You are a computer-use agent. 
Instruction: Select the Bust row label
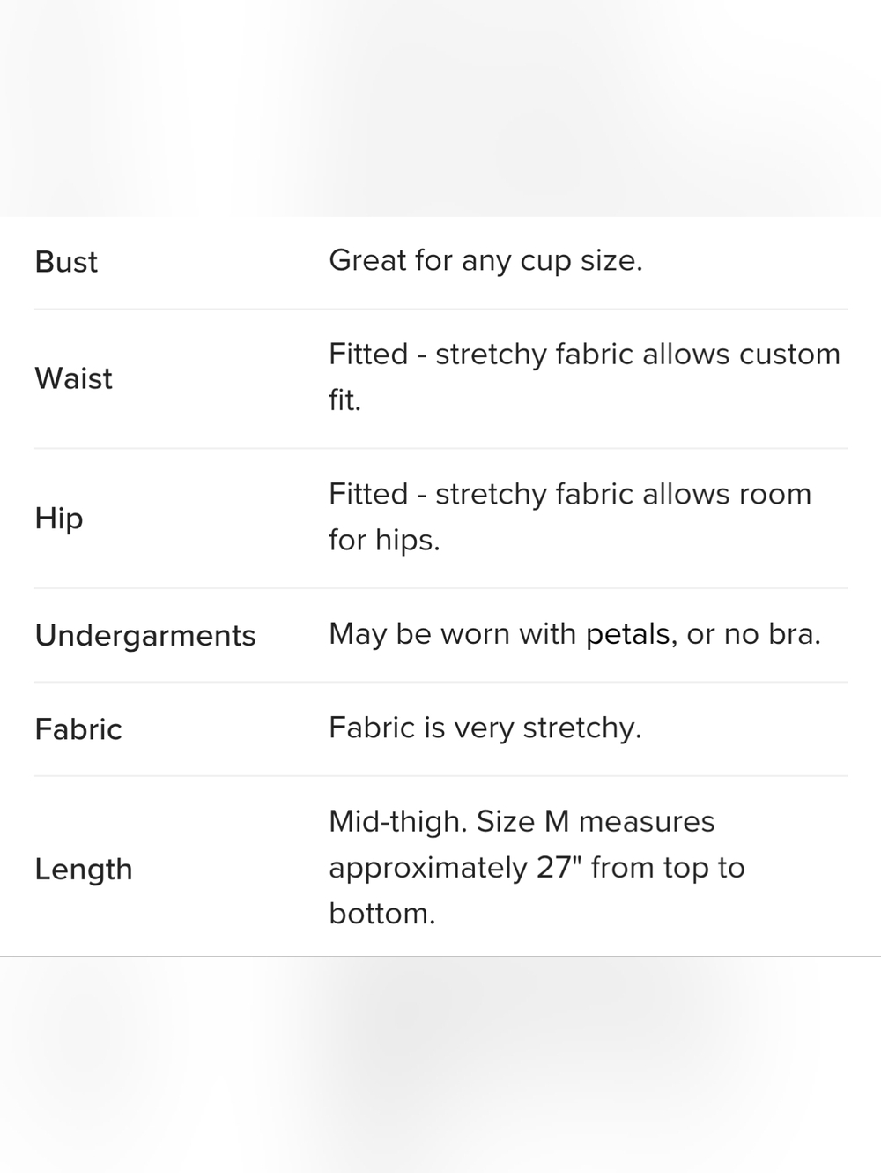66,262
